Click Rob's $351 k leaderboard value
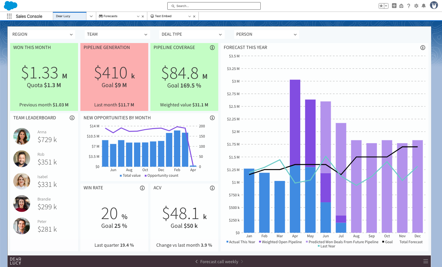This screenshot has height=267, width=442. coord(47,162)
